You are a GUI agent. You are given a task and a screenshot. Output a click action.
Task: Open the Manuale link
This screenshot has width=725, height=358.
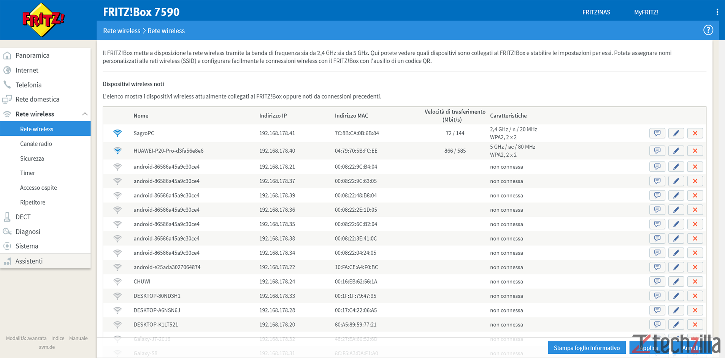click(78, 338)
